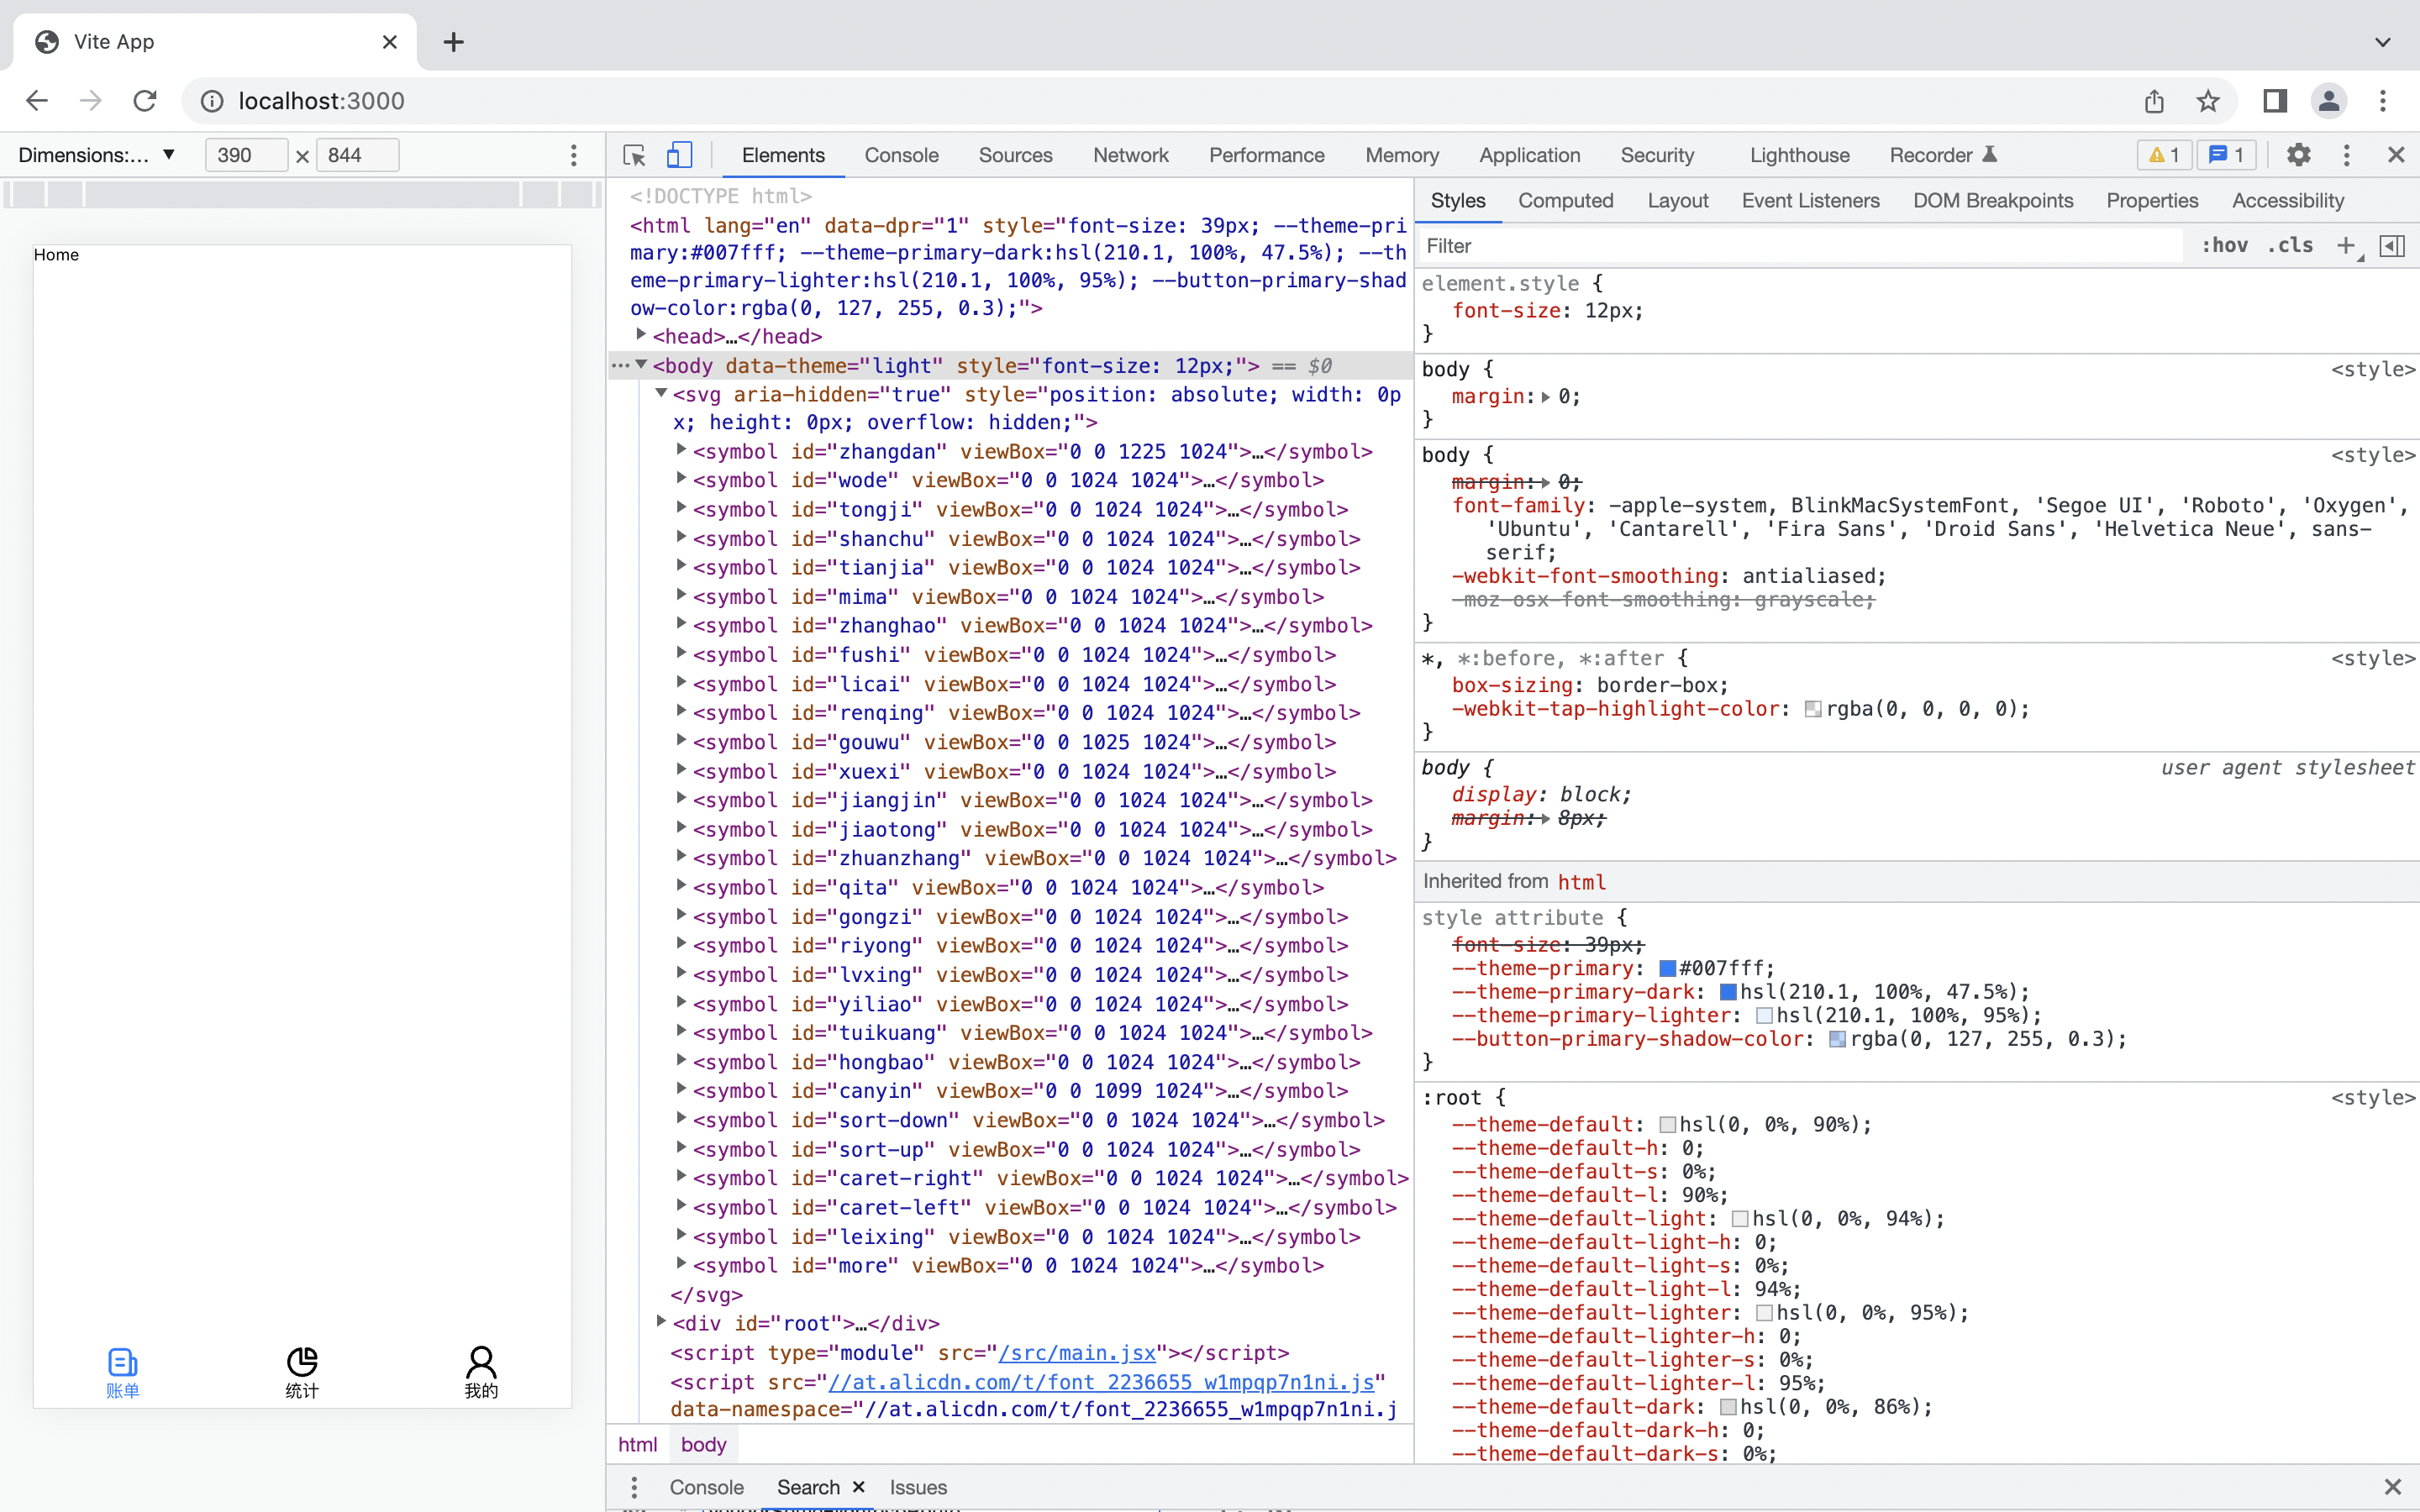
Task: Open the Issues drawer tab
Action: [918, 1487]
